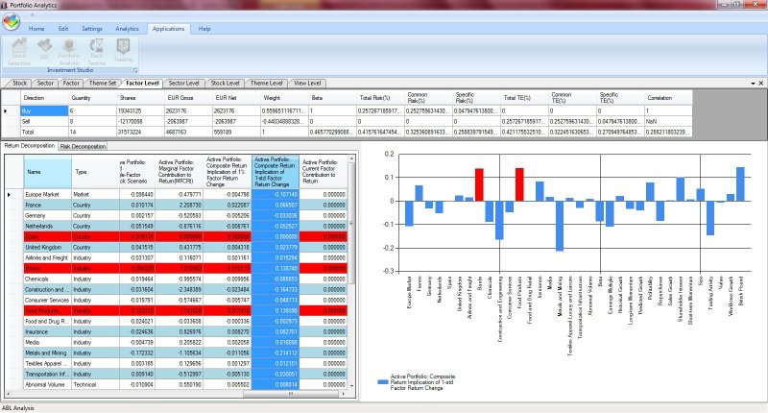This screenshot has height=413, width=768.
Task: Click the red Banks bar in chart
Action: tap(479, 184)
